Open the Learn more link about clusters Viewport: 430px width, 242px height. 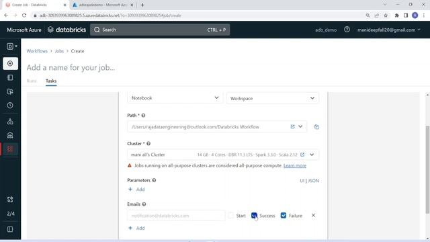295,165
